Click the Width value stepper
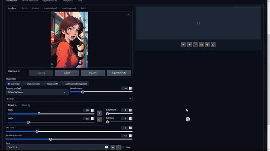The width and height of the screenshot is (270, 151). point(92,110)
